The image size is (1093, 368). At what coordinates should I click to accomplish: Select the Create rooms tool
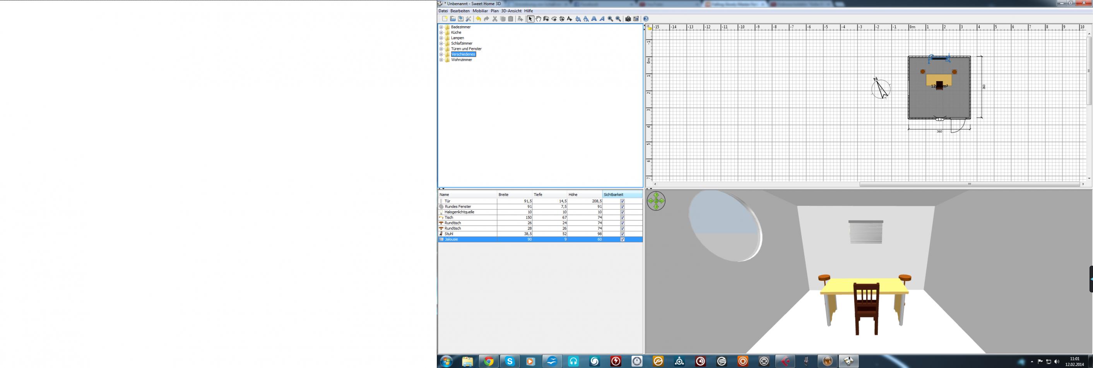[554, 19]
